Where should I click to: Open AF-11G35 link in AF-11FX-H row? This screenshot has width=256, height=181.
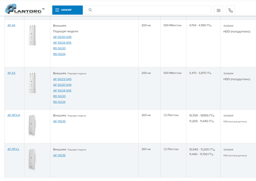[59, 122]
